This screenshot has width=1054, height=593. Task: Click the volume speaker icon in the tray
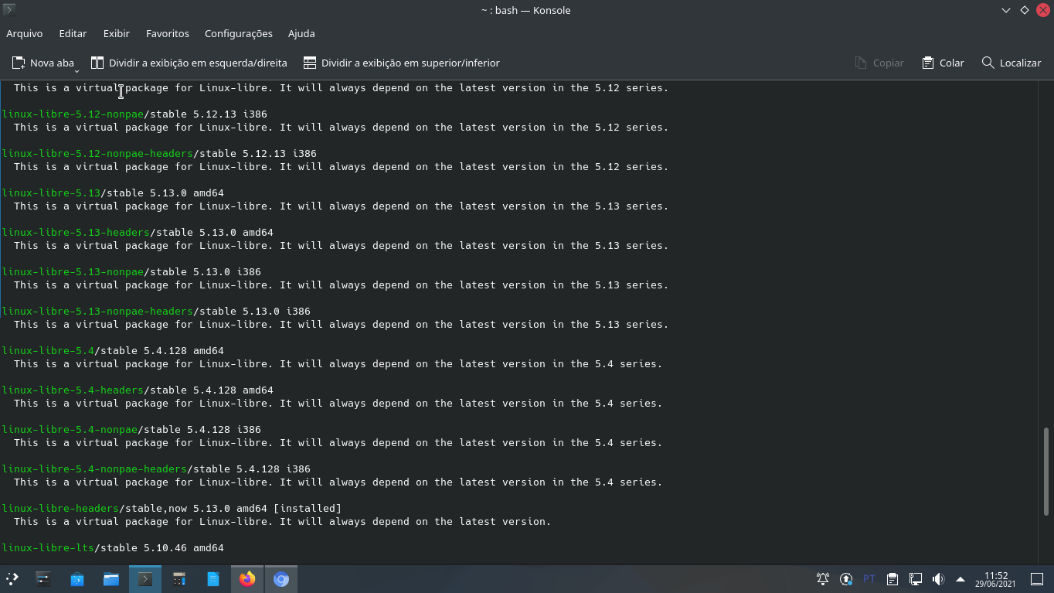pyautogui.click(x=937, y=578)
